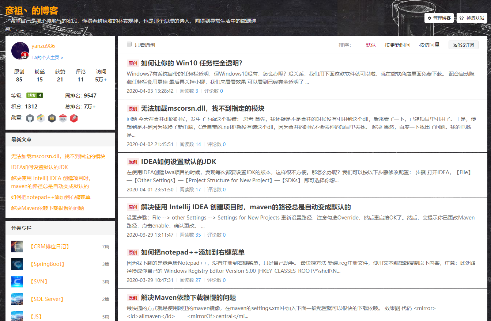Viewport: 491px width, 321px height.
Task: Enable the 只看原创 checkbox
Action: pos(129,43)
